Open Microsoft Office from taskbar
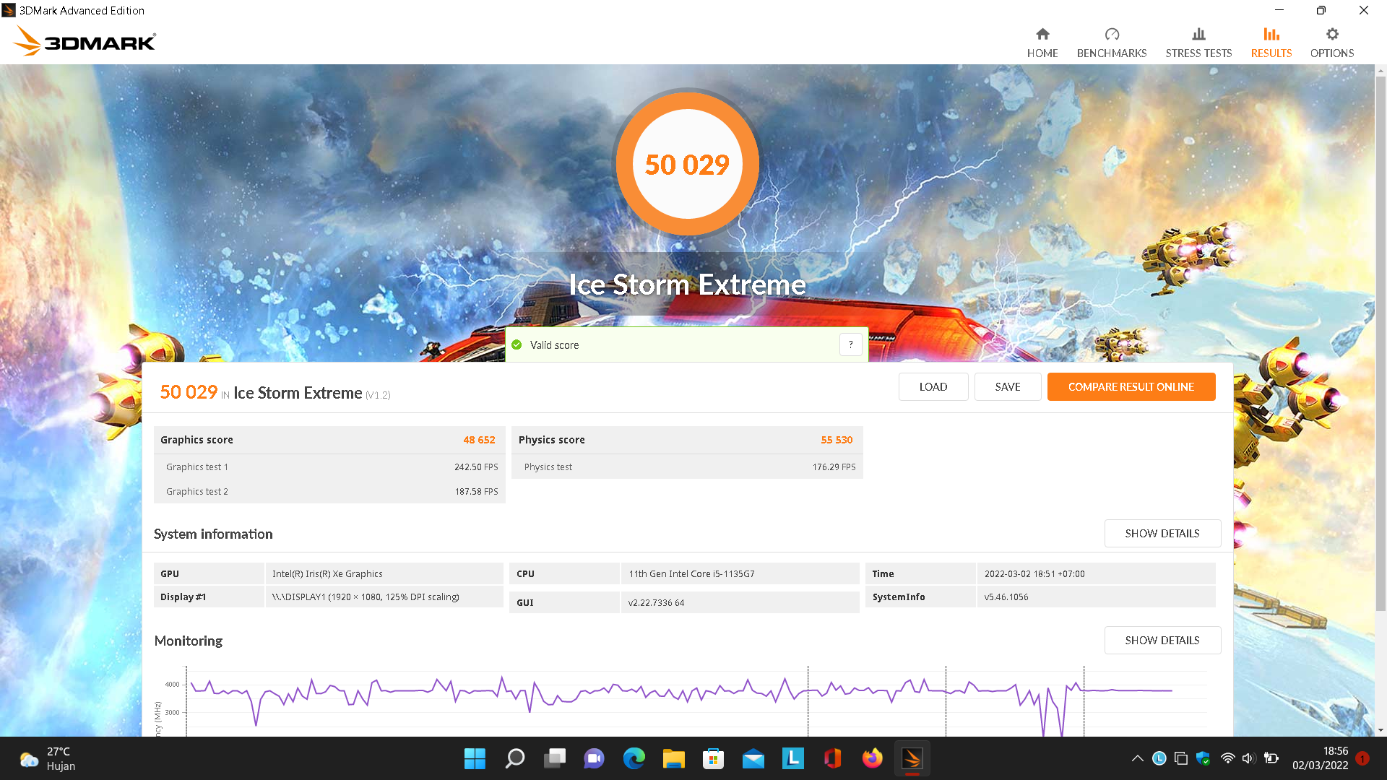Image resolution: width=1387 pixels, height=780 pixels. [832, 758]
